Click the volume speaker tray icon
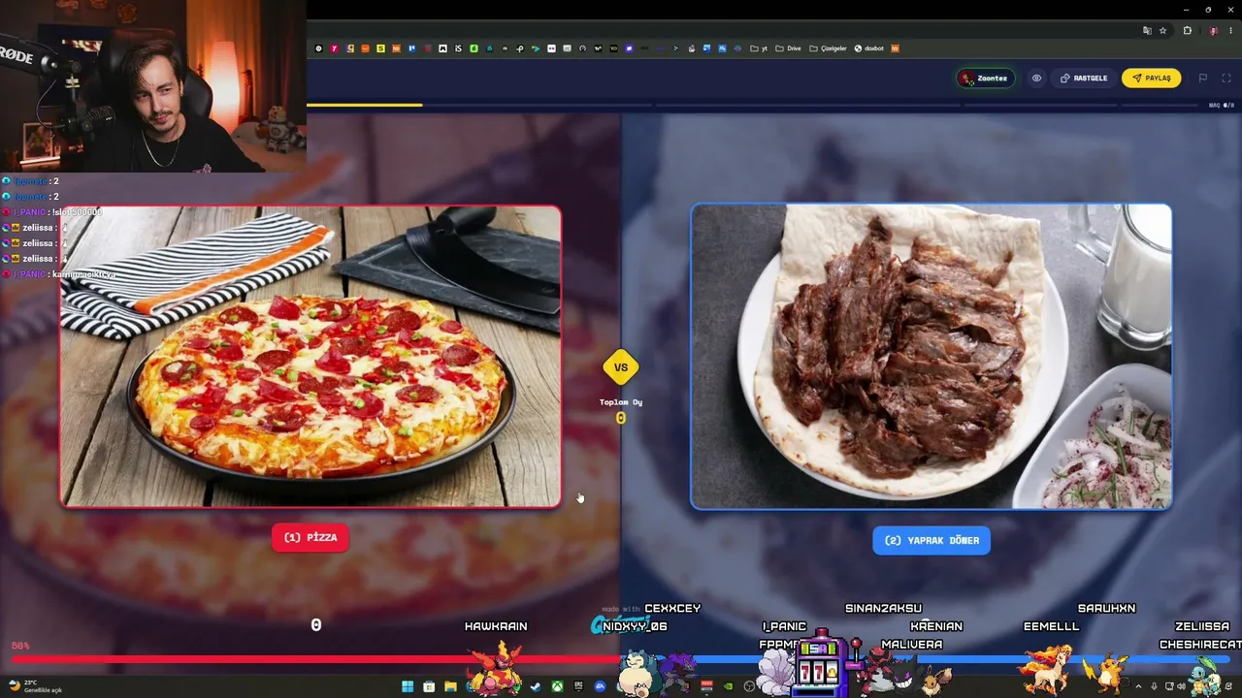The width and height of the screenshot is (1242, 698). 1181,686
